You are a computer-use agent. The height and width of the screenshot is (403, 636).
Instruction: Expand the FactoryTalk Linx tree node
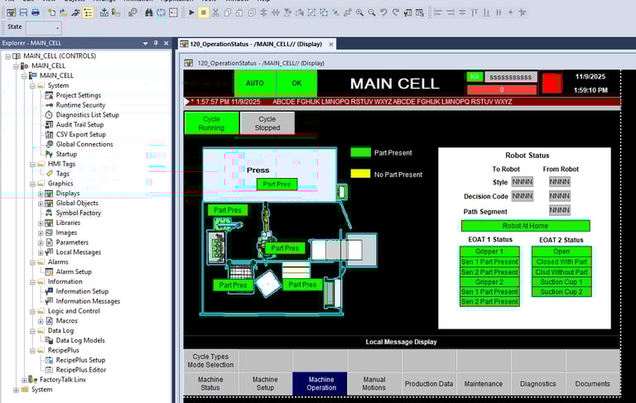coord(24,380)
